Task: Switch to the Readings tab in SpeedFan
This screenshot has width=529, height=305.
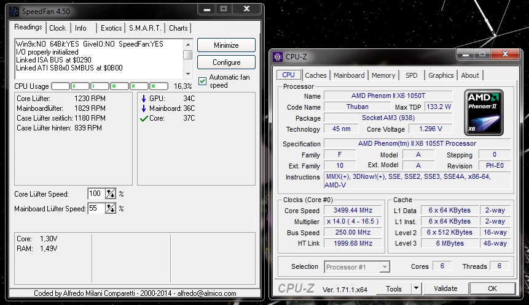Action: click(x=28, y=27)
